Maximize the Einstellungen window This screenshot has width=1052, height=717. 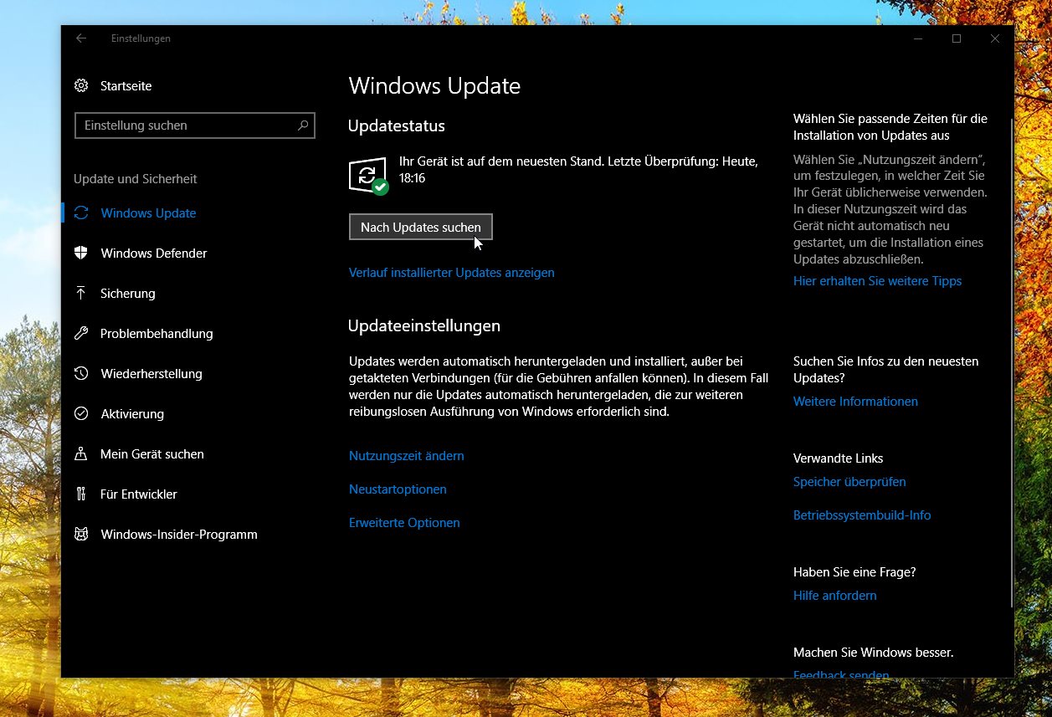[x=956, y=38]
